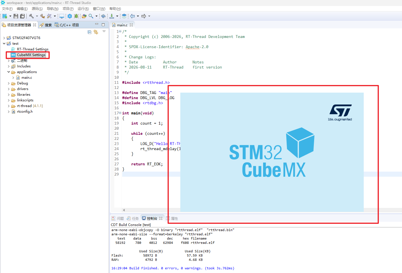
Task: Collapse the applications folder
Action: (x=9, y=72)
